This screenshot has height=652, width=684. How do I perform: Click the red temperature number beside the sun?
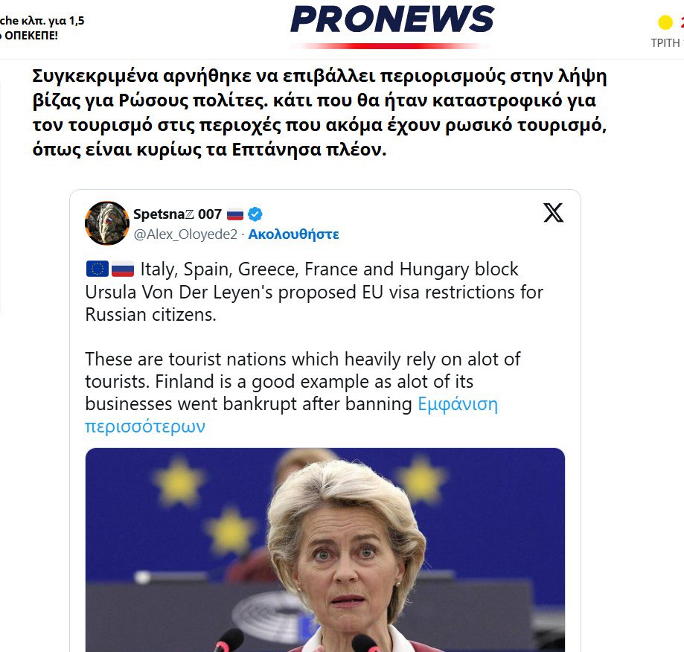pos(680,22)
